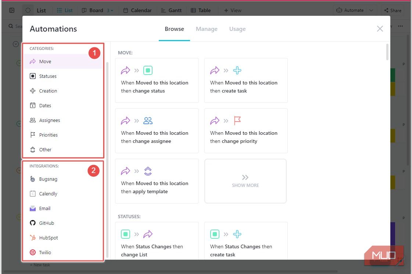This screenshot has height=274, width=412.
Task: Open the GitHub integration
Action: (x=46, y=223)
